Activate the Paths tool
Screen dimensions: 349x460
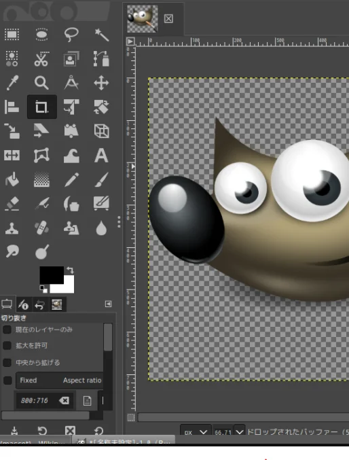coord(101,58)
